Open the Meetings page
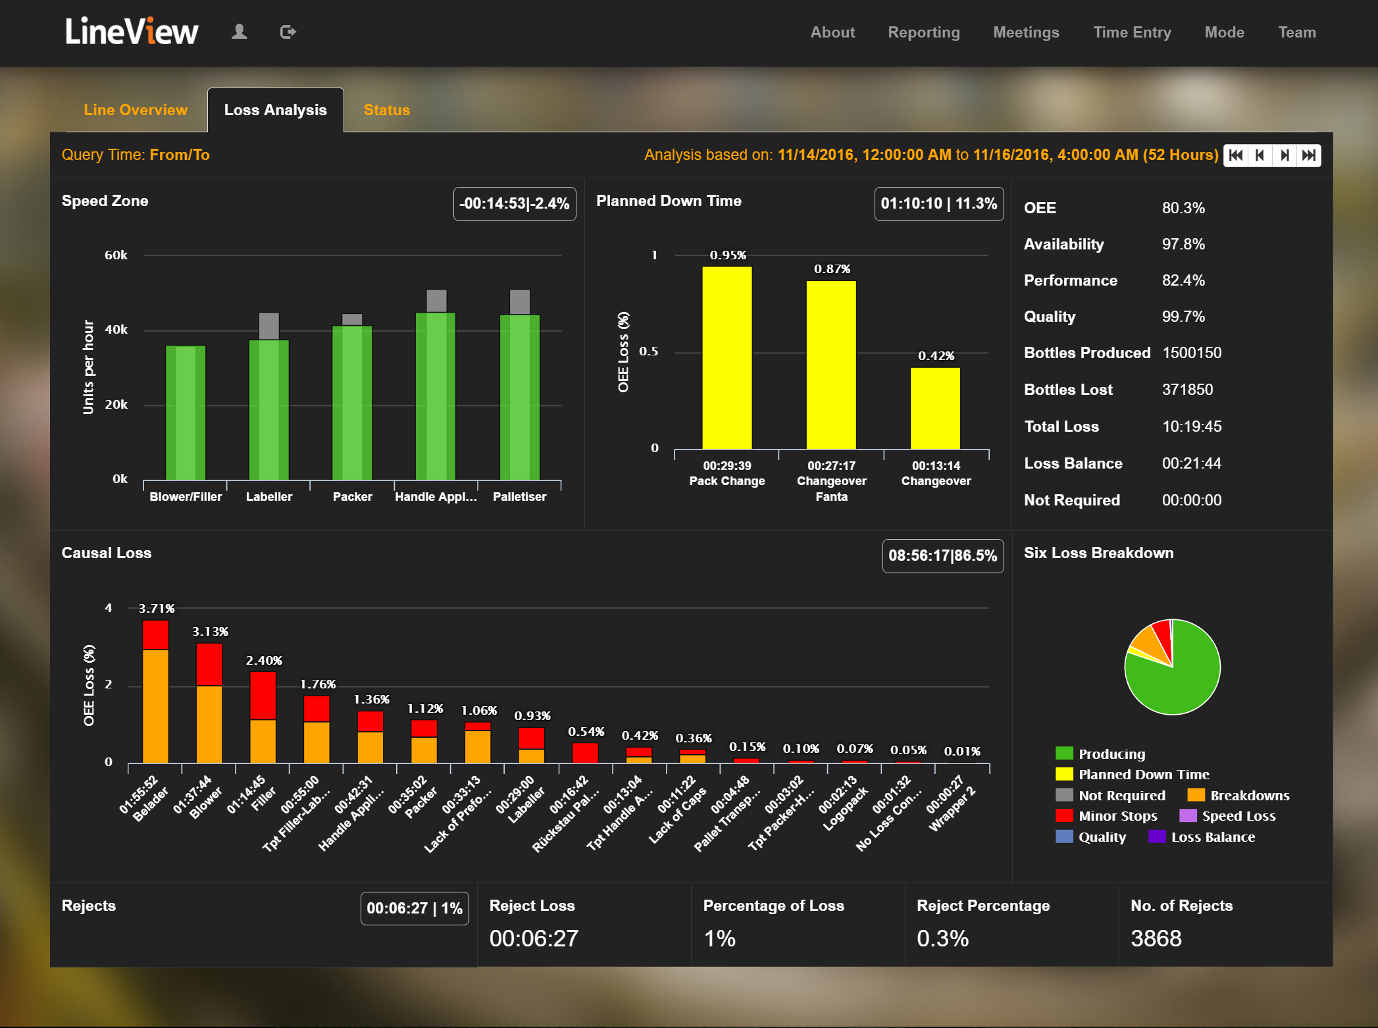The image size is (1378, 1028). tap(1026, 32)
